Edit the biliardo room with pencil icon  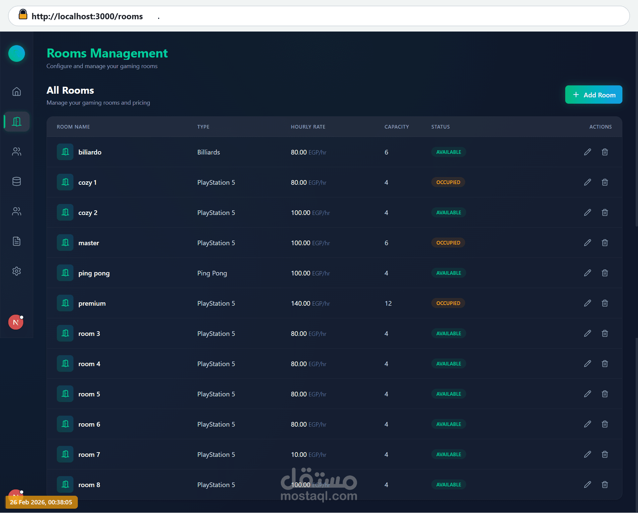[587, 152]
